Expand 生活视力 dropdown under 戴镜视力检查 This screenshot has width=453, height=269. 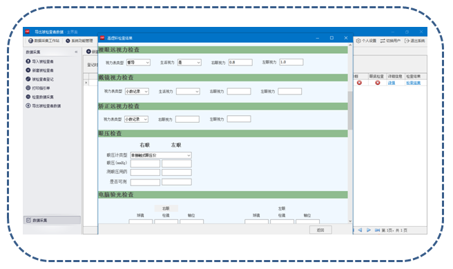188,92
